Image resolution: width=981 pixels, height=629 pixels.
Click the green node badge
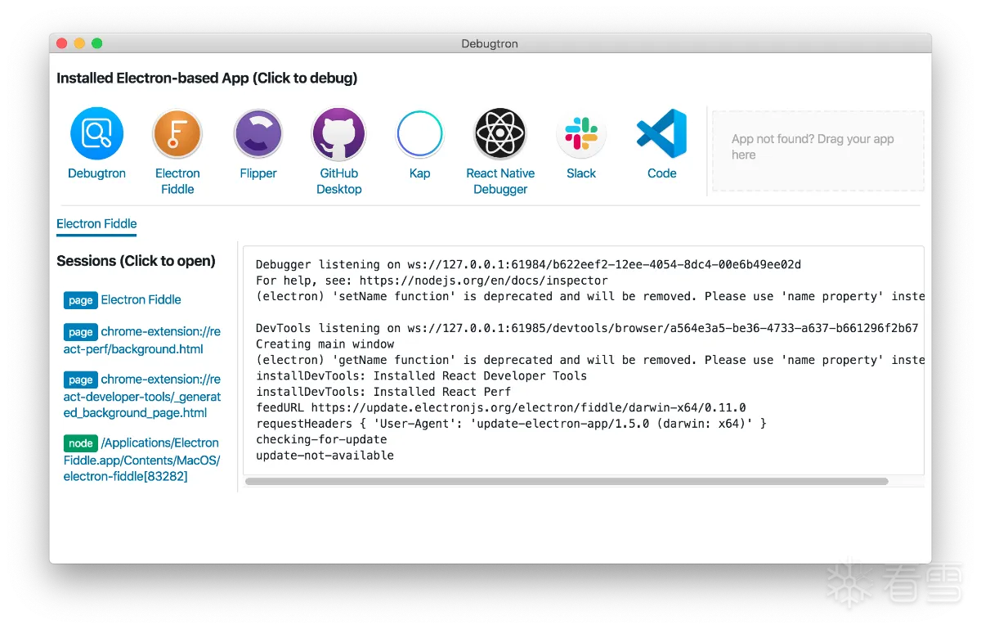point(81,443)
